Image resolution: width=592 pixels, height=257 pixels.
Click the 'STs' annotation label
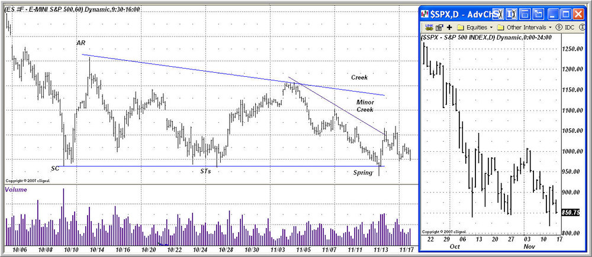205,171
